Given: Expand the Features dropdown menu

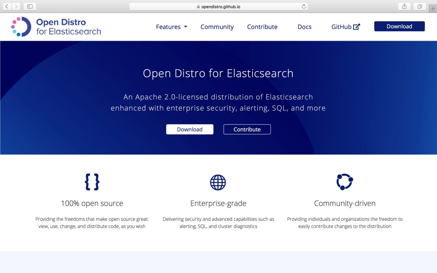Looking at the screenshot, I should point(172,27).
